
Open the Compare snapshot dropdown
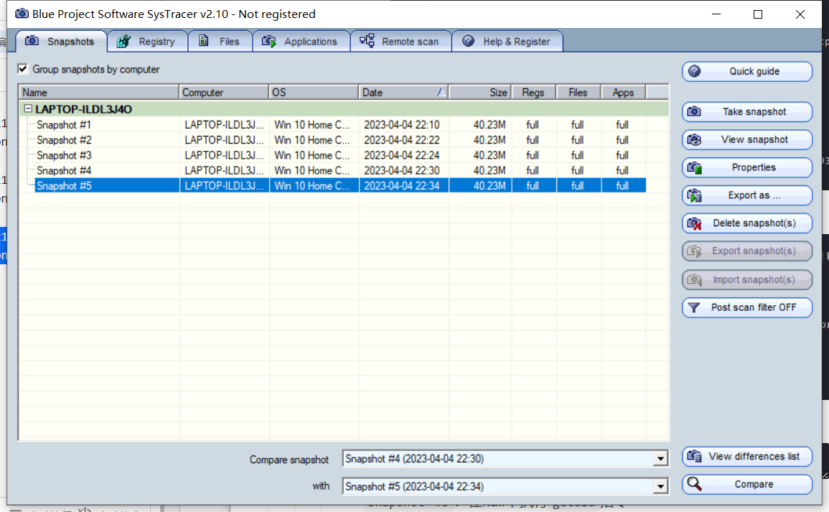click(x=660, y=459)
